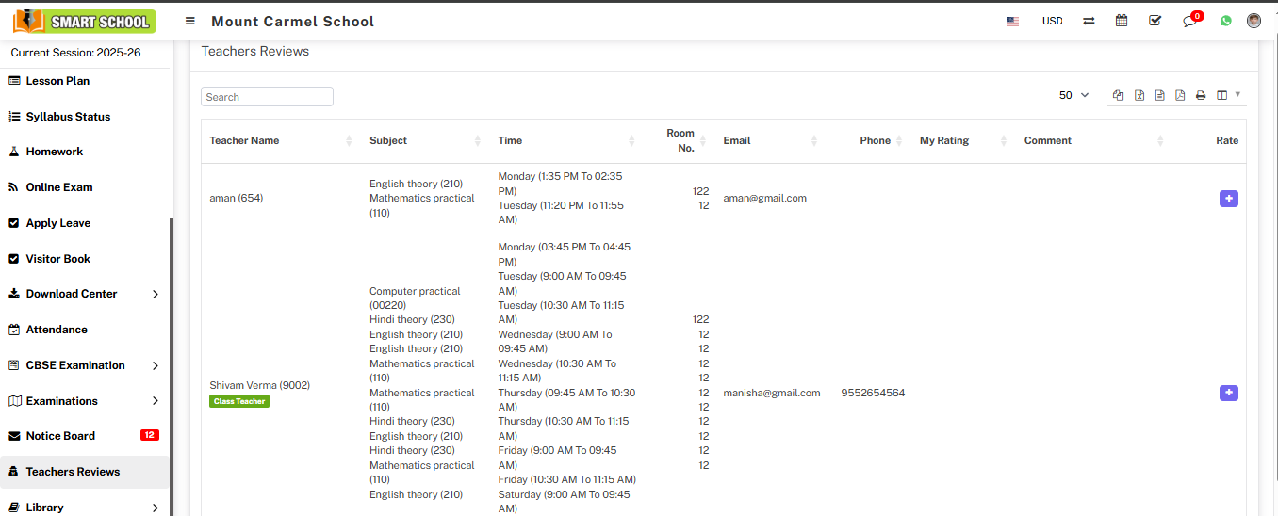The width and height of the screenshot is (1278, 516).
Task: Rate teacher aman with plus button
Action: click(x=1228, y=199)
